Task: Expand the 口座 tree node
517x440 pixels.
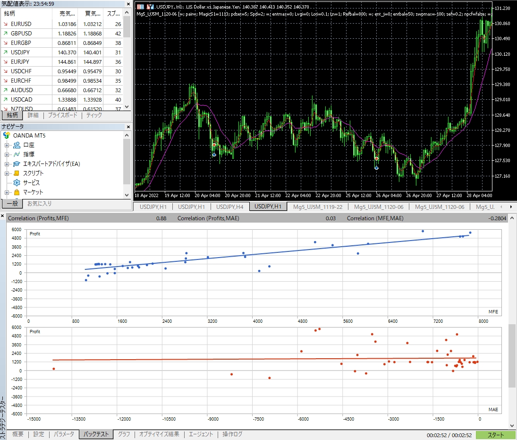Action: click(7, 145)
